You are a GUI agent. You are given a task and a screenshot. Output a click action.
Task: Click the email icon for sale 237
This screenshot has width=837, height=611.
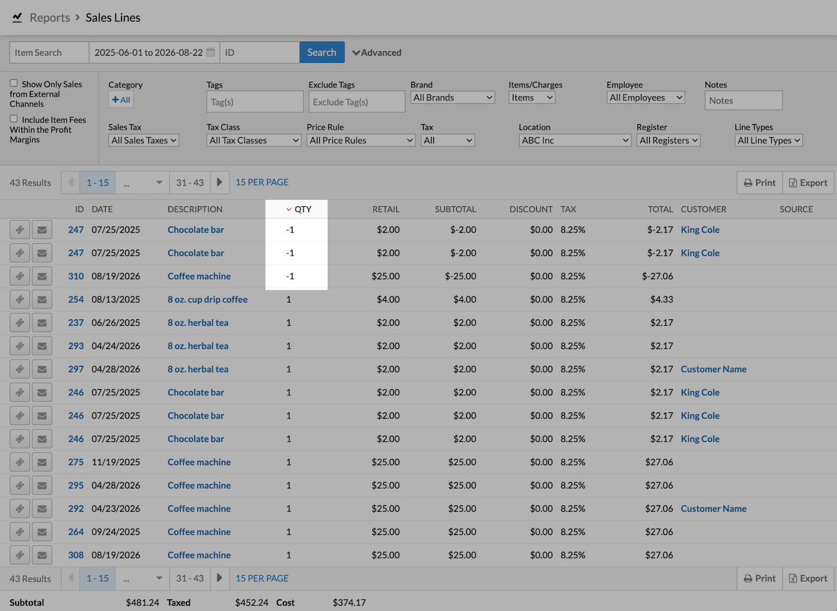click(42, 323)
